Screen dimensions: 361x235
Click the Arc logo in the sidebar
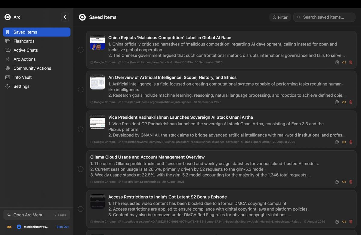coord(8,17)
